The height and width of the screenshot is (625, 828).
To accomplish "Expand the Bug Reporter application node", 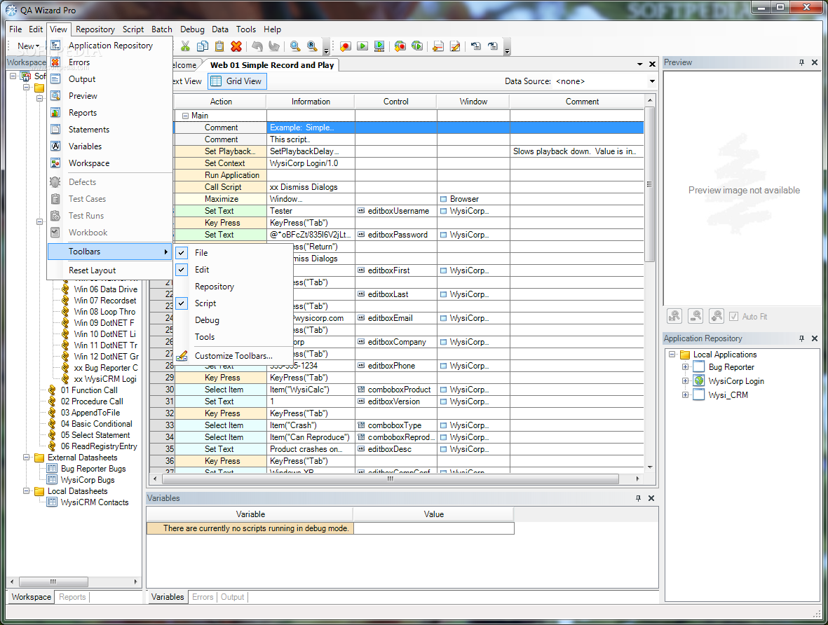I will tap(685, 367).
